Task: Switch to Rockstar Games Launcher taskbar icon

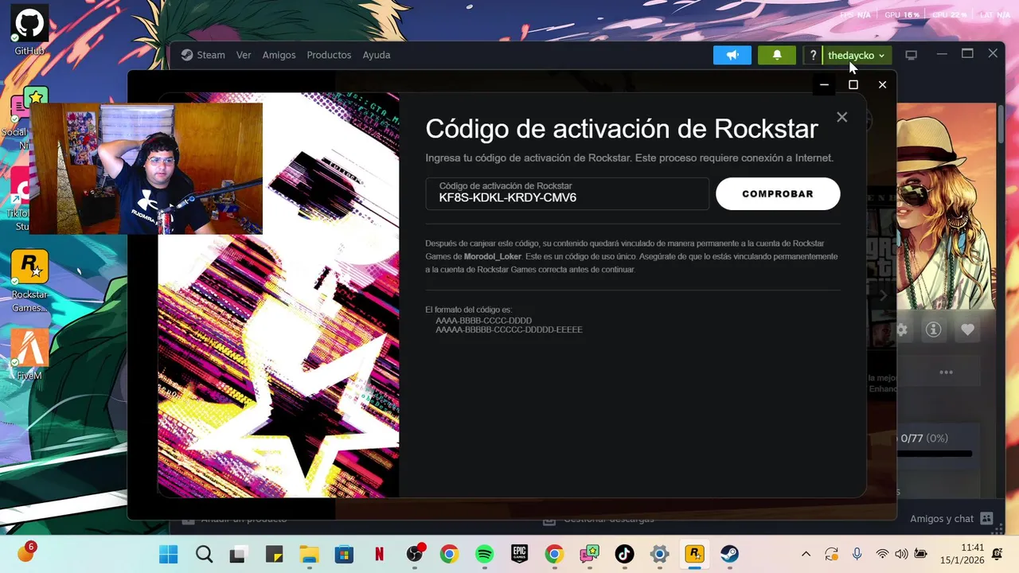Action: coord(694,554)
